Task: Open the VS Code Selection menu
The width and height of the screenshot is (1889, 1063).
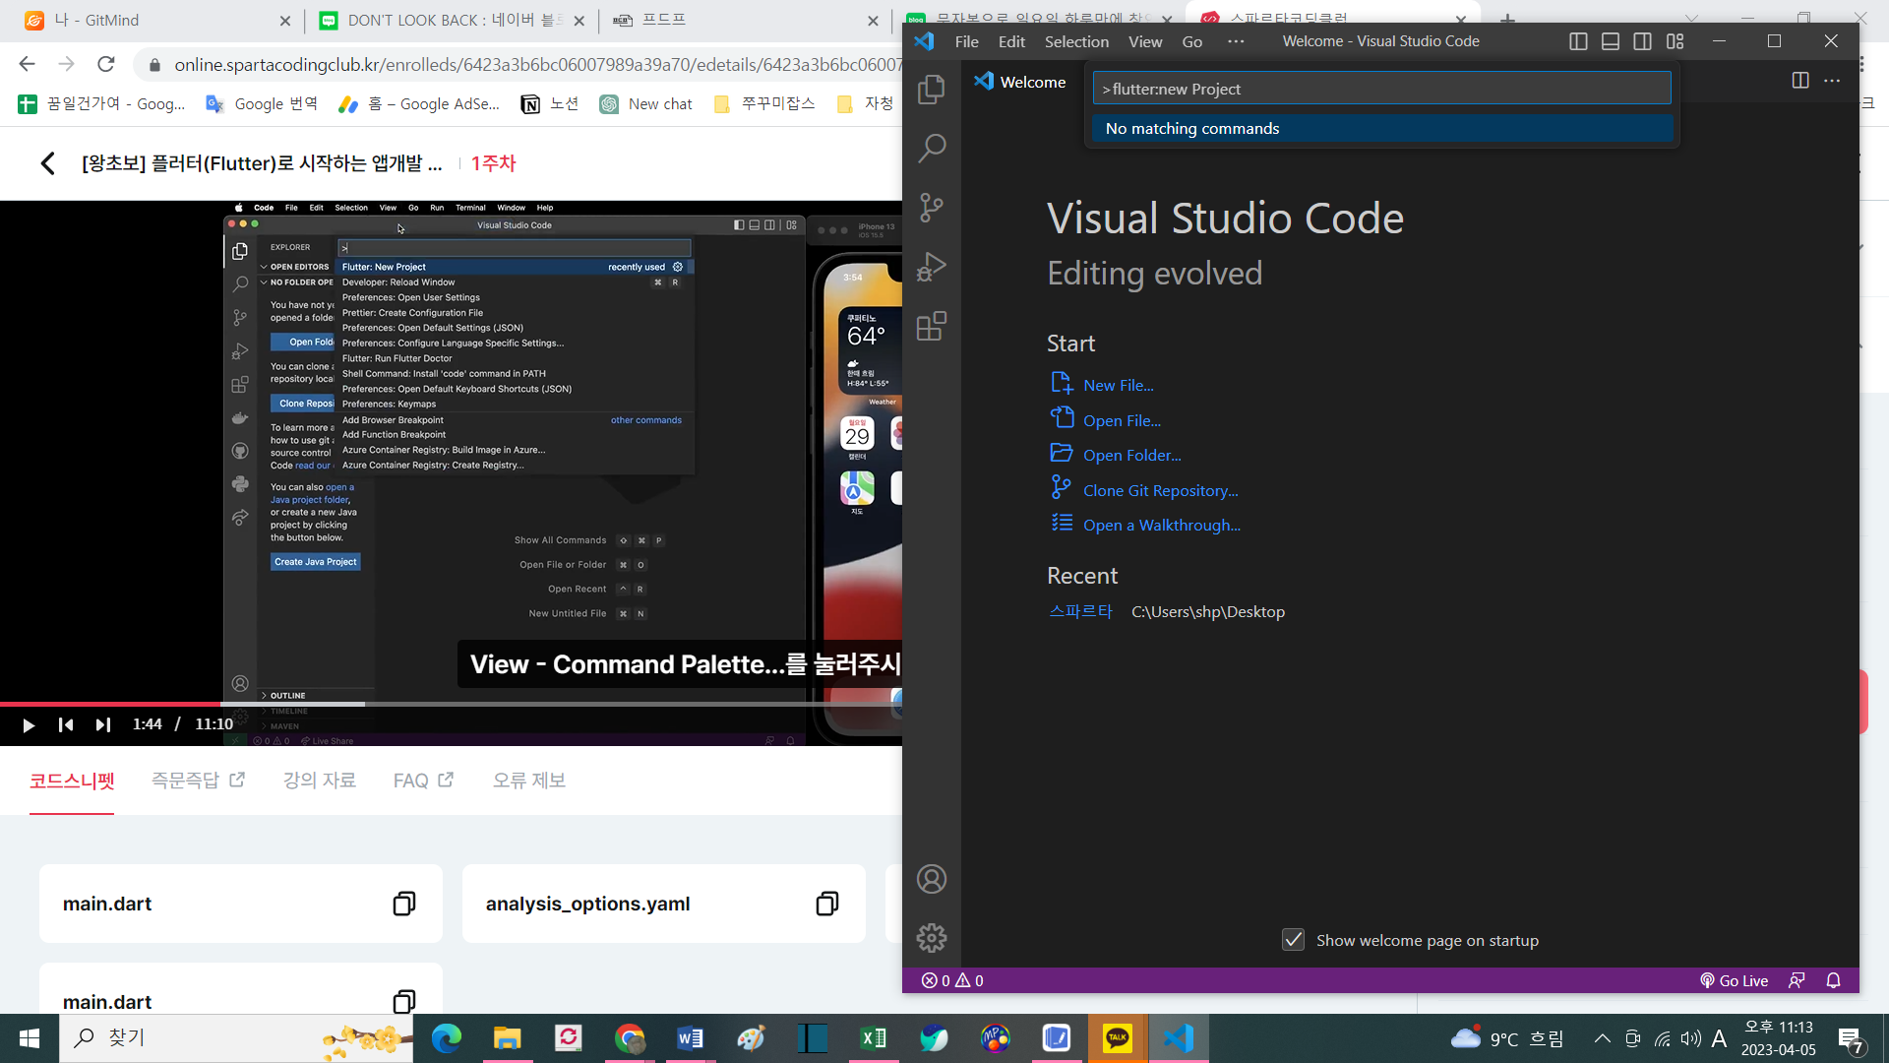Action: tap(1076, 41)
